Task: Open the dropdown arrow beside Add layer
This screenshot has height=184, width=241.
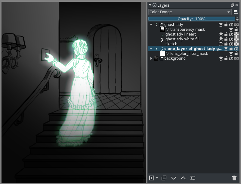Action: click(x=157, y=178)
